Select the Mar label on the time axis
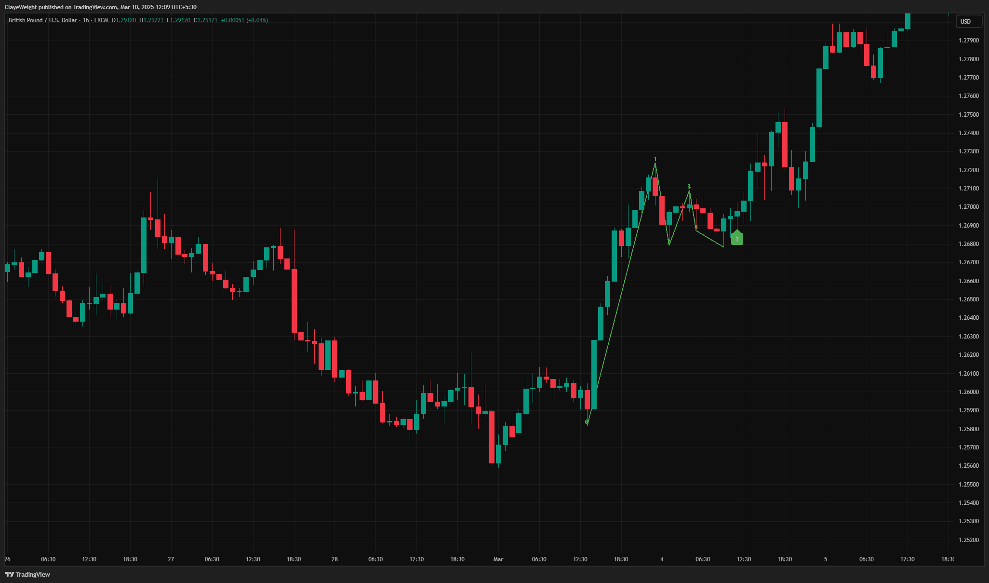989x583 pixels. click(x=497, y=559)
